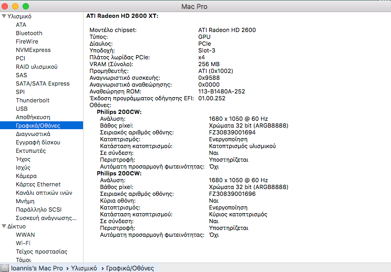
Task: Select Ήχος in the sidebar
Action: tap(23, 159)
